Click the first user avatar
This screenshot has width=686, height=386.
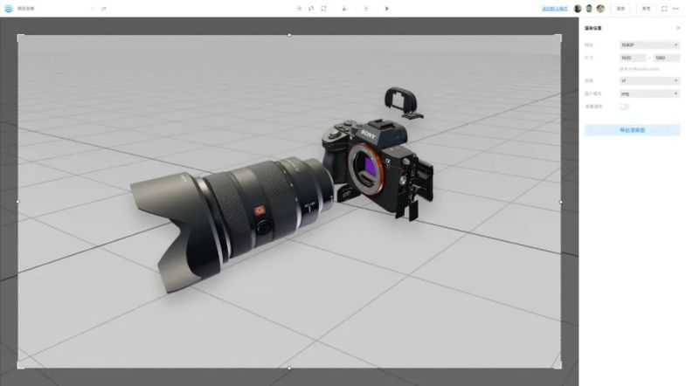578,9
